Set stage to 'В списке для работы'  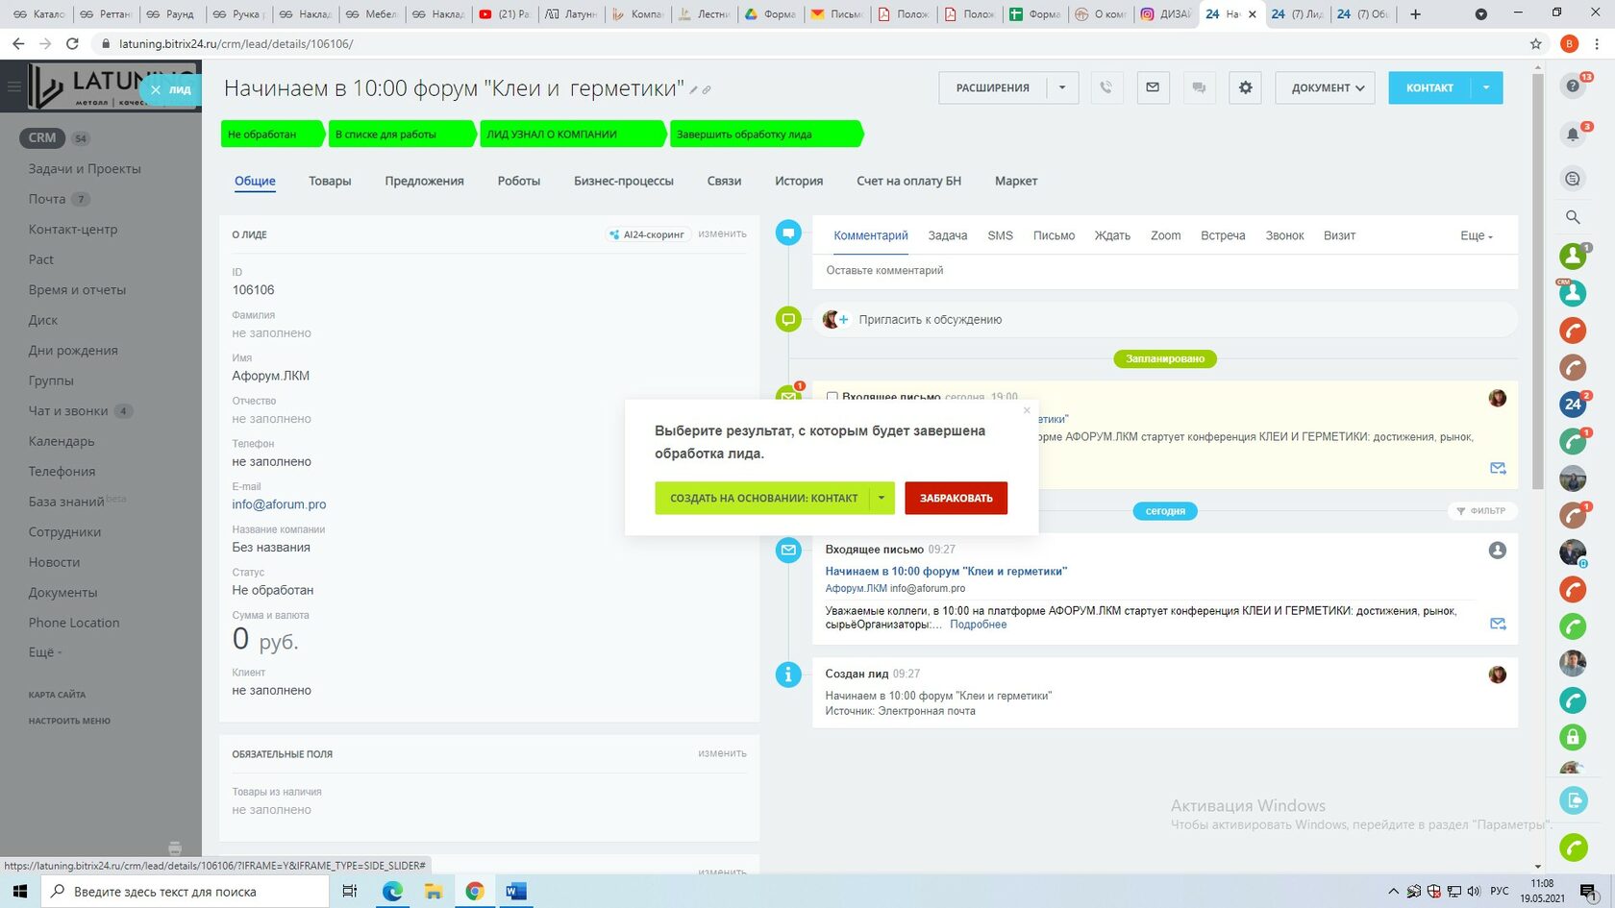coord(402,135)
